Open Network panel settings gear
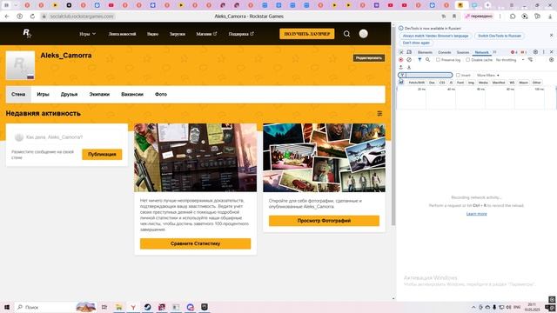This screenshot has height=313, width=557. pyautogui.click(x=551, y=60)
